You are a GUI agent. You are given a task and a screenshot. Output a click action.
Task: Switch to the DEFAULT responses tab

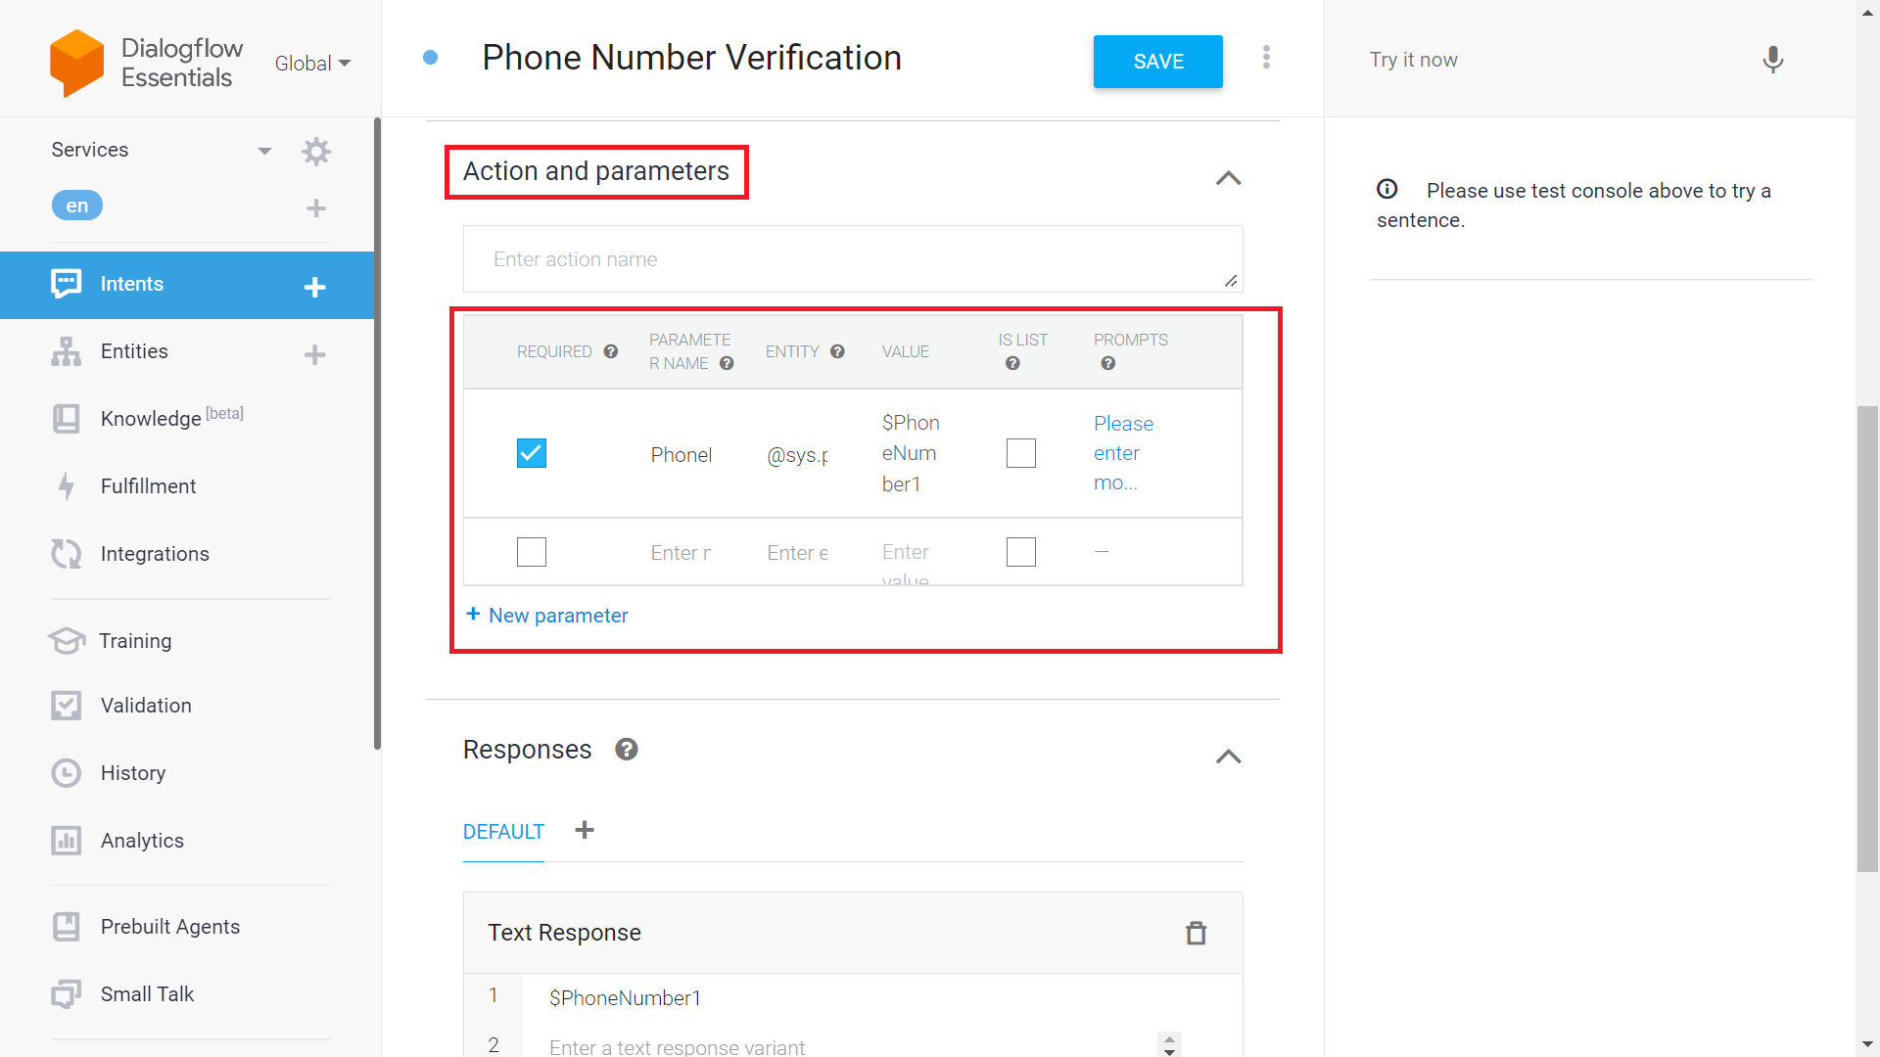click(x=502, y=831)
